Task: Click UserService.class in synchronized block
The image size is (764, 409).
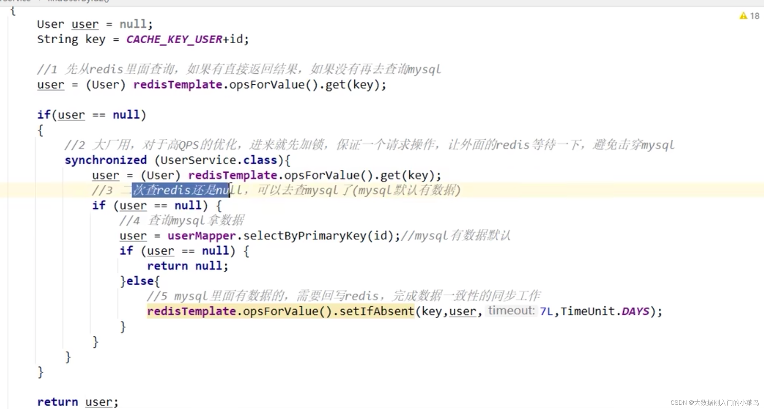Action: (x=219, y=160)
